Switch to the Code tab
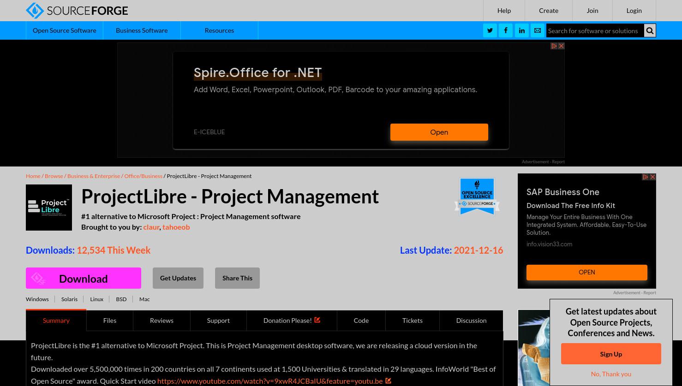This screenshot has height=386, width=682. tap(361, 321)
